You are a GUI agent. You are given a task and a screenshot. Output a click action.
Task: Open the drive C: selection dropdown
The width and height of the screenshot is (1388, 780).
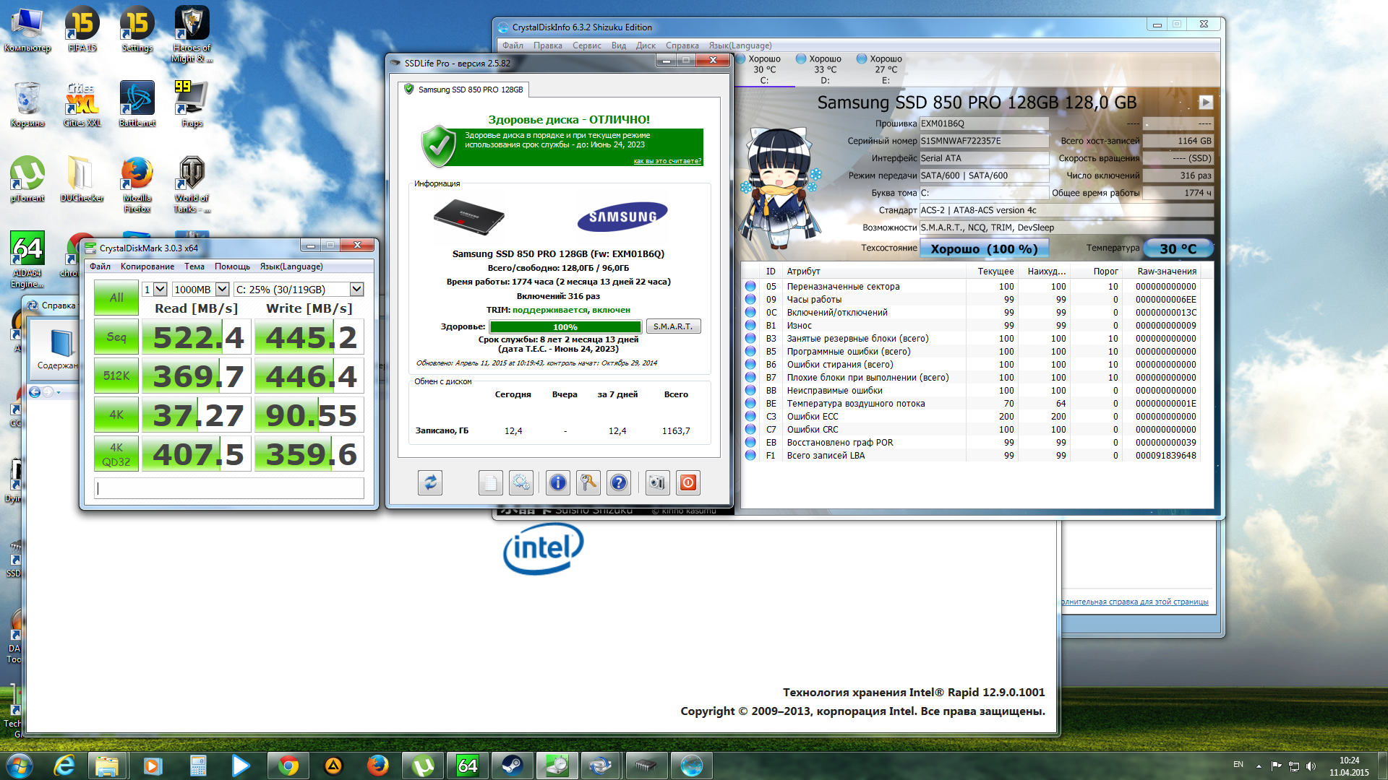356,290
